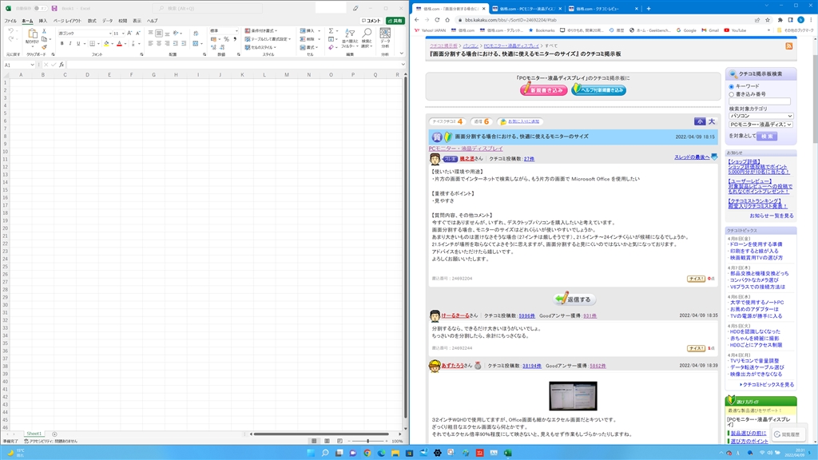Open the データ ribbon tab
818x460 pixels.
pyautogui.click(x=108, y=21)
